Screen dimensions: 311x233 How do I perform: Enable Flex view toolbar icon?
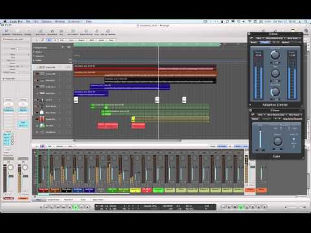pos(61,32)
